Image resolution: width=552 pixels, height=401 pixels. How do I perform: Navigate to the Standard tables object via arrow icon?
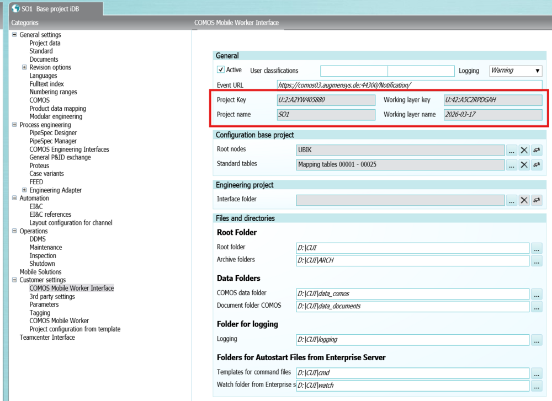[x=536, y=164]
